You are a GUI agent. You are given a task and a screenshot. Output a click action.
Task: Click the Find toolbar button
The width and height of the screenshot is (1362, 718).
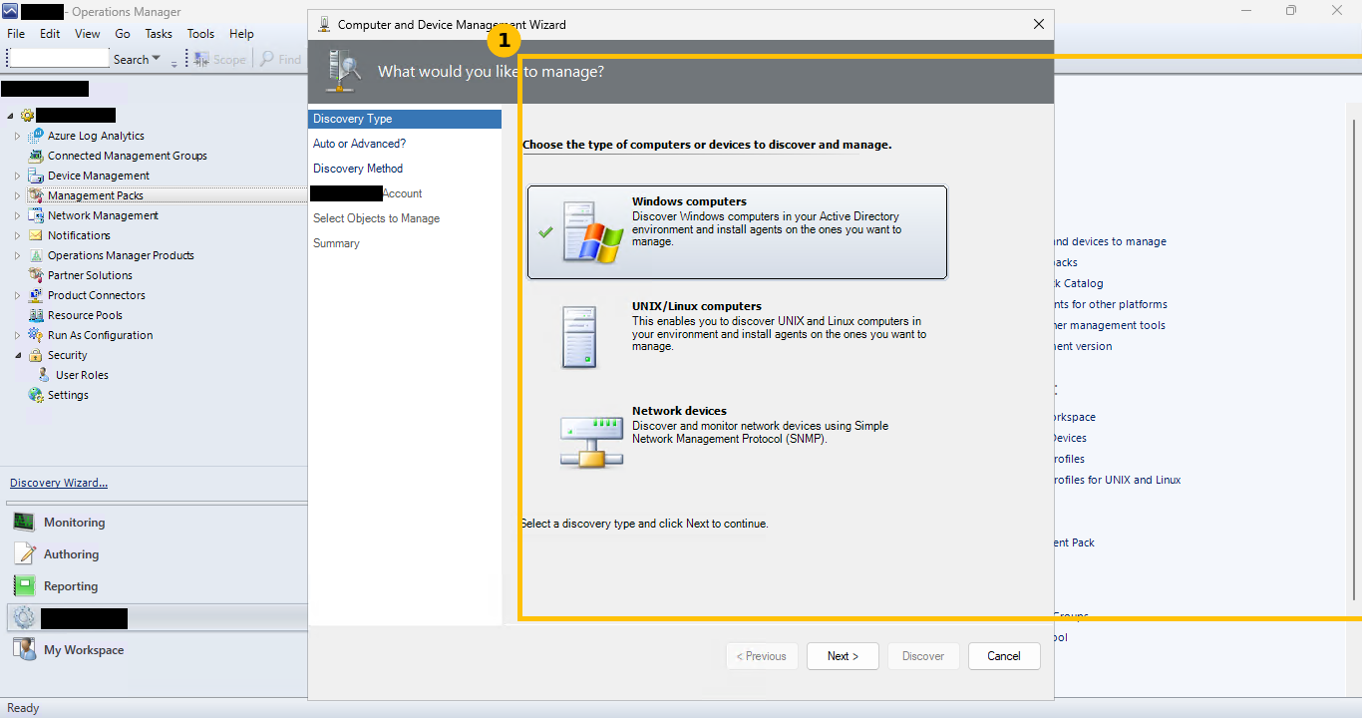click(281, 60)
